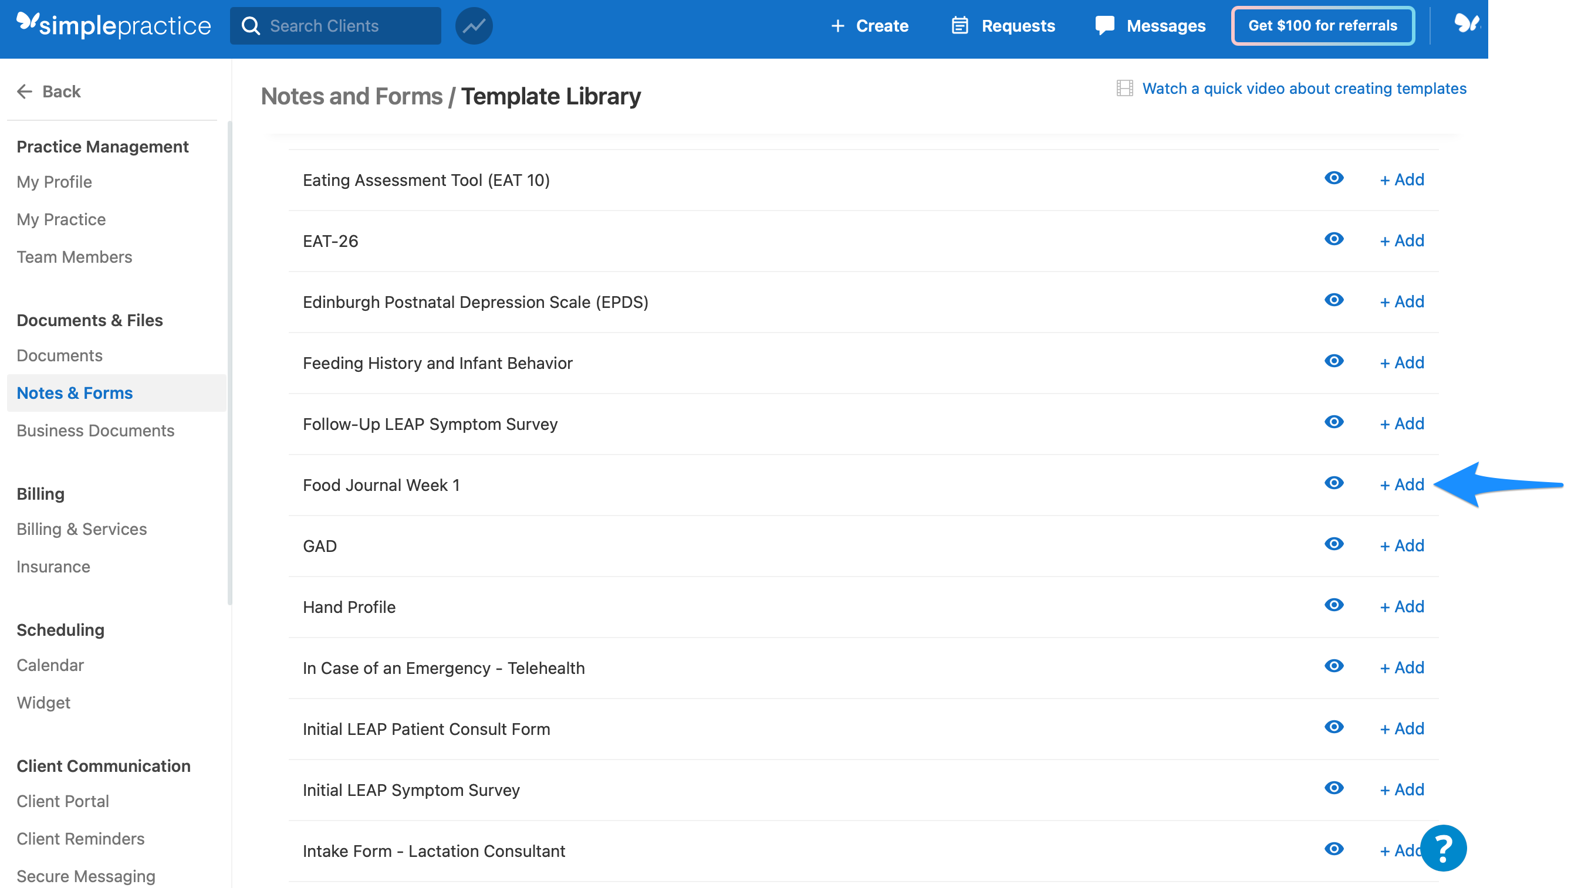Viewport: 1588px width, 888px height.
Task: Add the Eating Assessment Tool (EAT 10) template
Action: 1402,179
